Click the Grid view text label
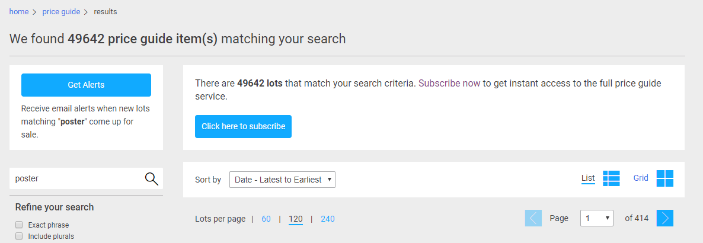Viewport: 703px width, 243px height. 641,178
